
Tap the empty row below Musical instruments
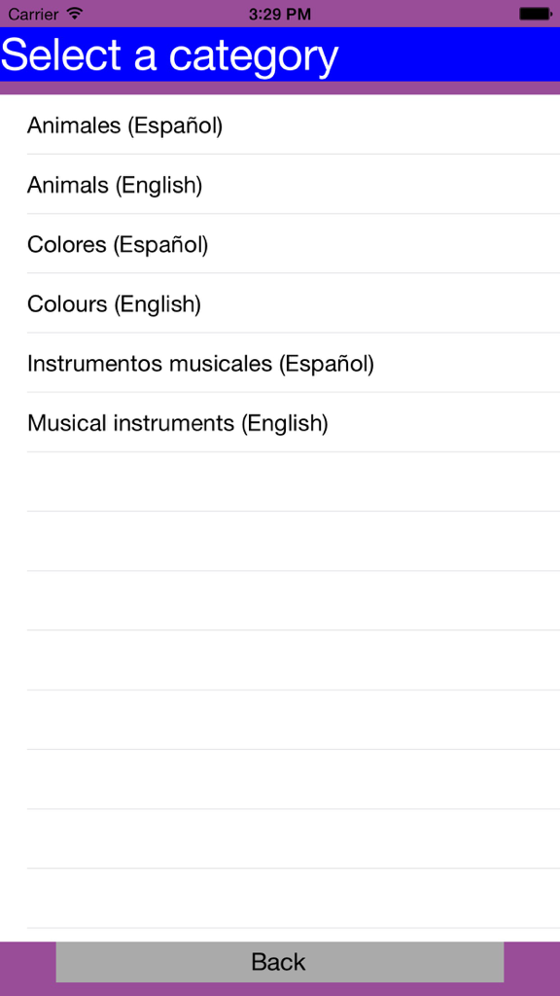pos(280,482)
